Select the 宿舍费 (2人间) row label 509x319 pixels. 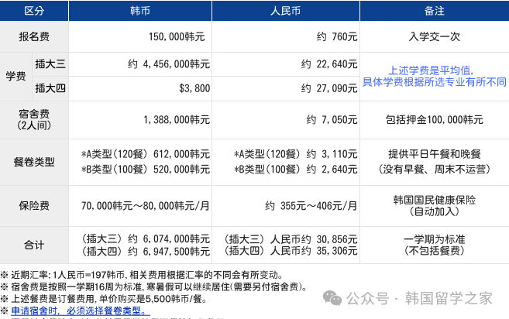pos(34,120)
